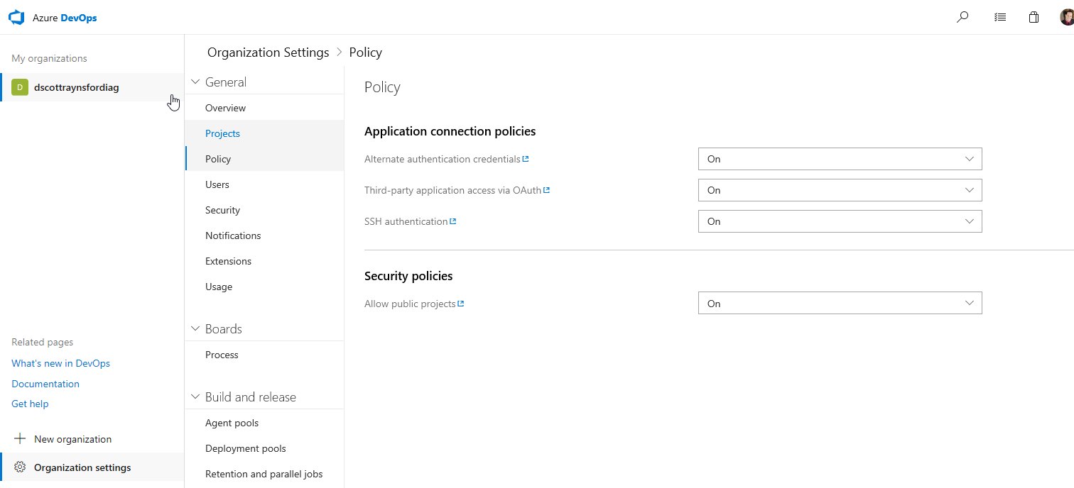Screen dimensions: 1074x488
Task: Click Organization Settings in the breadcrumb
Action: point(268,52)
